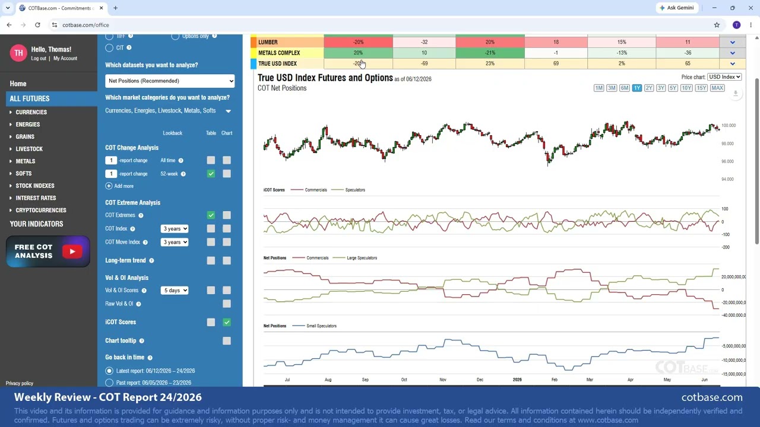Open Vol & OI Scores 5 days dropdown
This screenshot has width=760, height=427.
(x=175, y=291)
